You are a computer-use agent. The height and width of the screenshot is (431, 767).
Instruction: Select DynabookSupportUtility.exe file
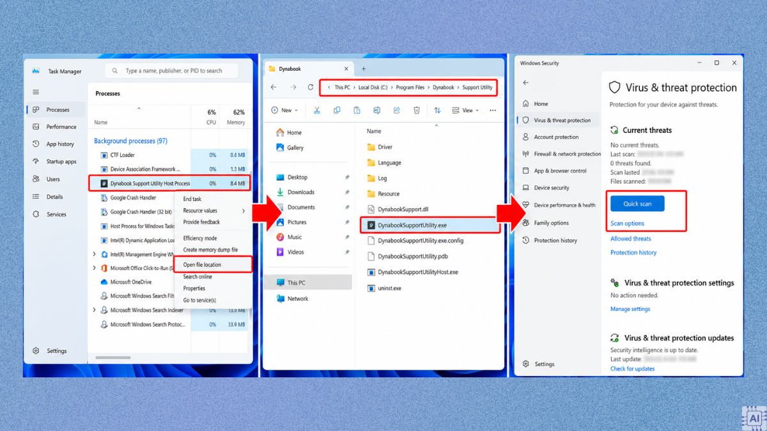click(x=430, y=225)
